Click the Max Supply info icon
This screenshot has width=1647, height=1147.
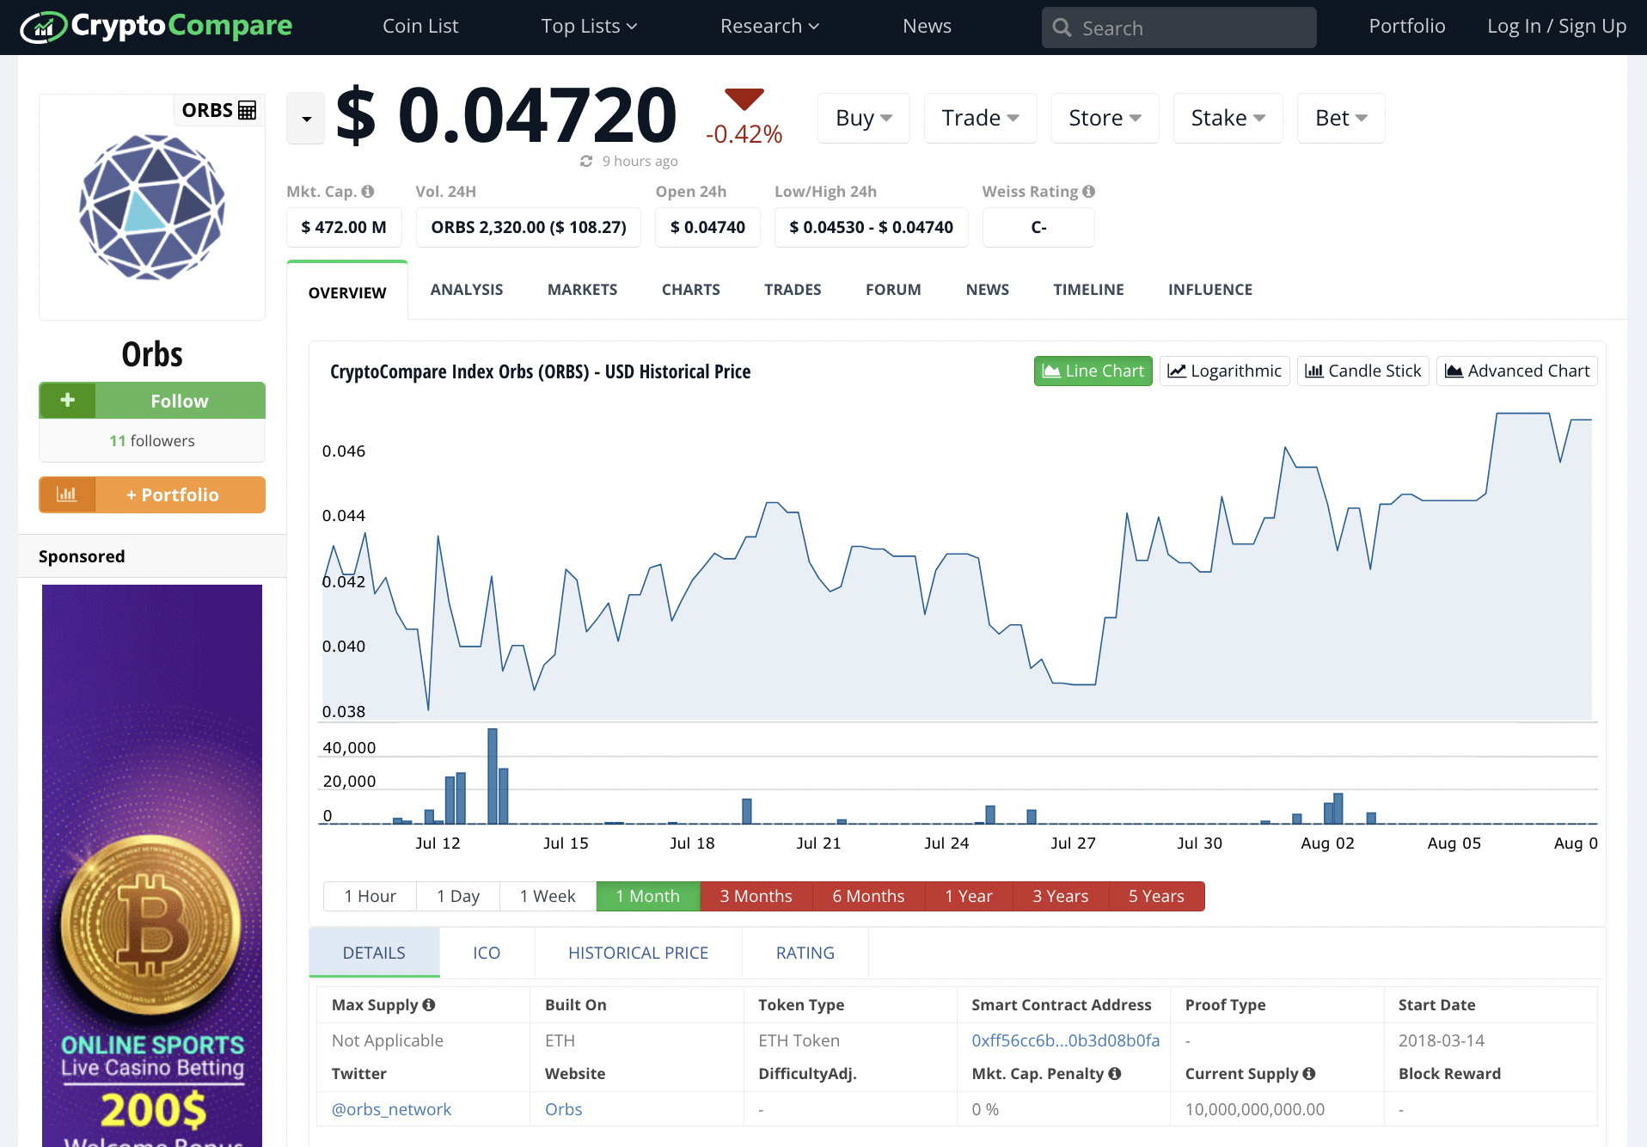pyautogui.click(x=429, y=1004)
